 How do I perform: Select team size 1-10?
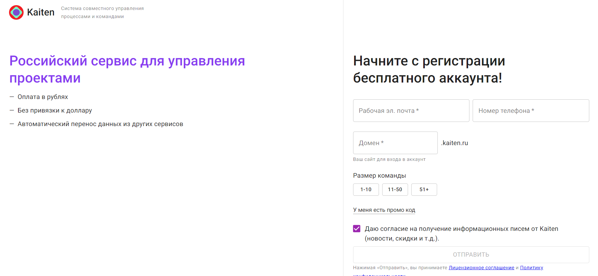tap(366, 190)
